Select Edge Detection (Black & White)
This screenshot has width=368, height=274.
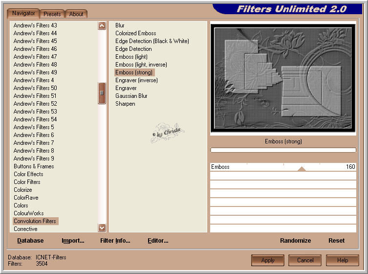click(152, 41)
